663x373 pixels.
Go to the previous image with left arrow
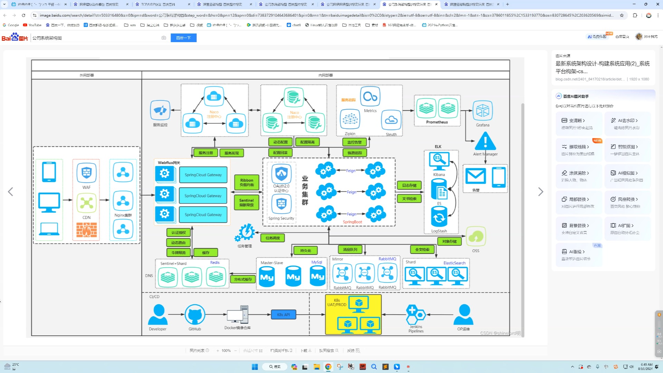10,192
